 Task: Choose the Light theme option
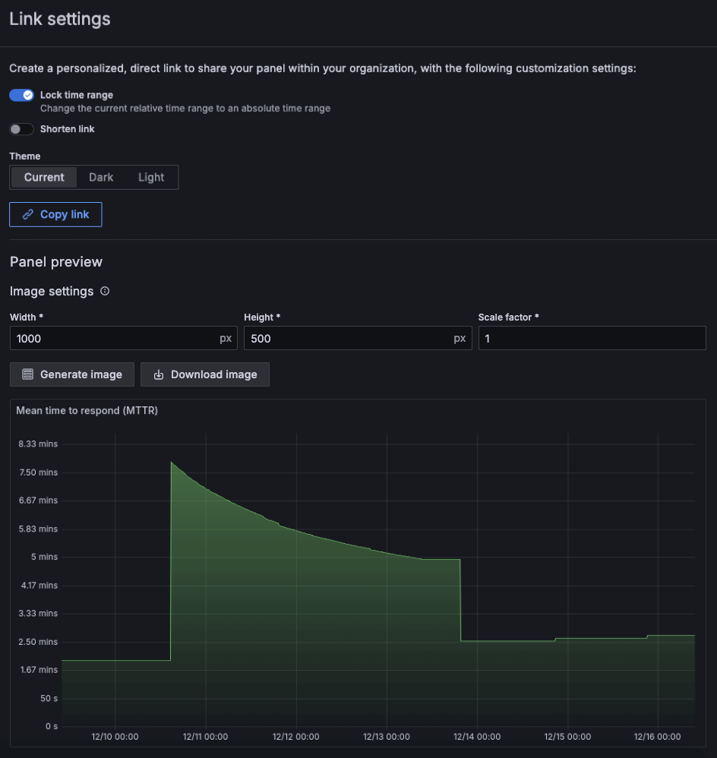[x=151, y=177]
